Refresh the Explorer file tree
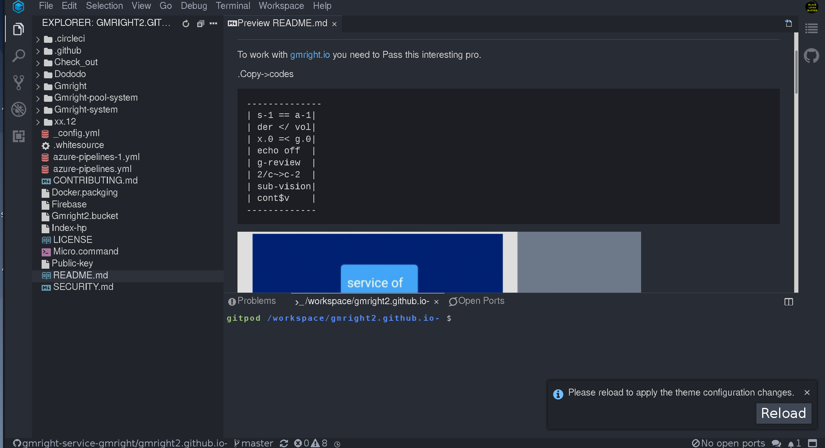Screen dimensions: 825x448 185,24
